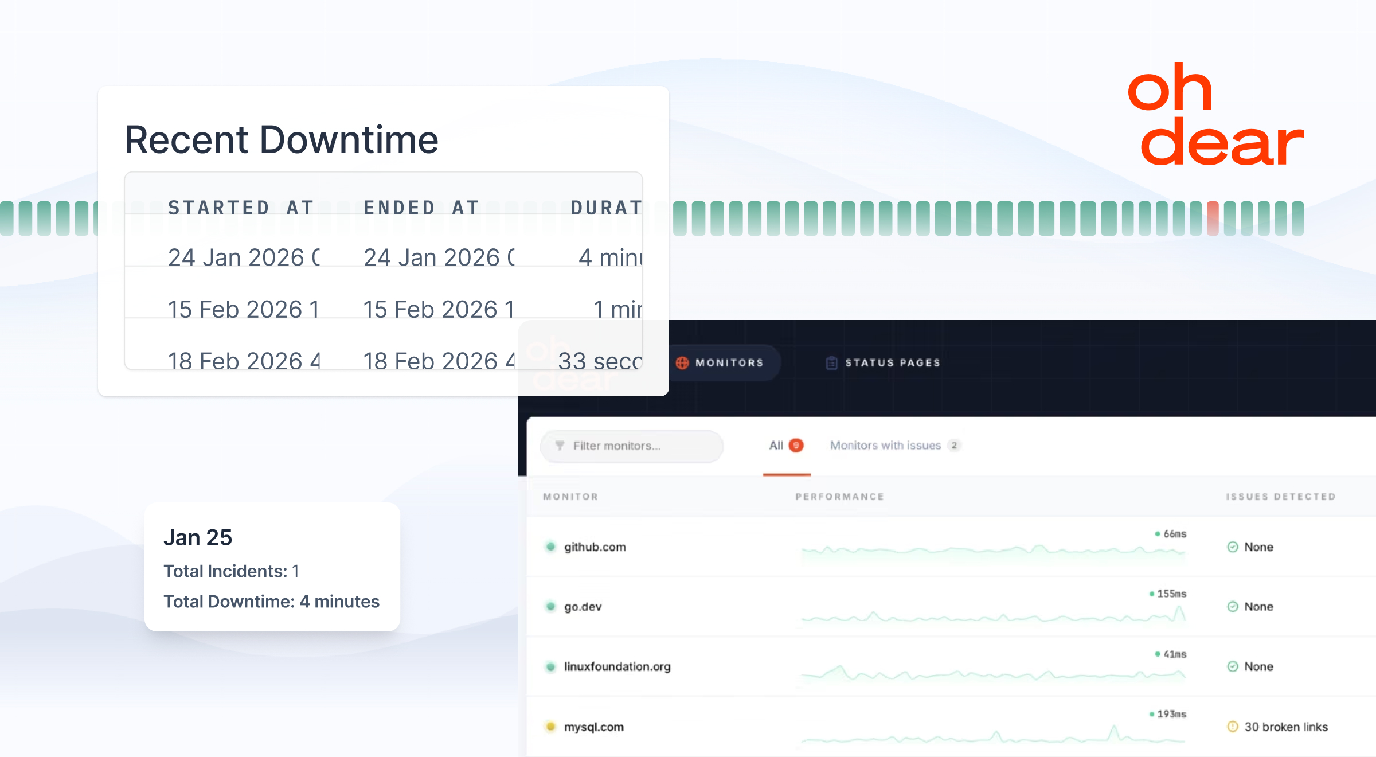This screenshot has height=757, width=1376.
Task: Click green status dot for github.com
Action: pos(550,547)
